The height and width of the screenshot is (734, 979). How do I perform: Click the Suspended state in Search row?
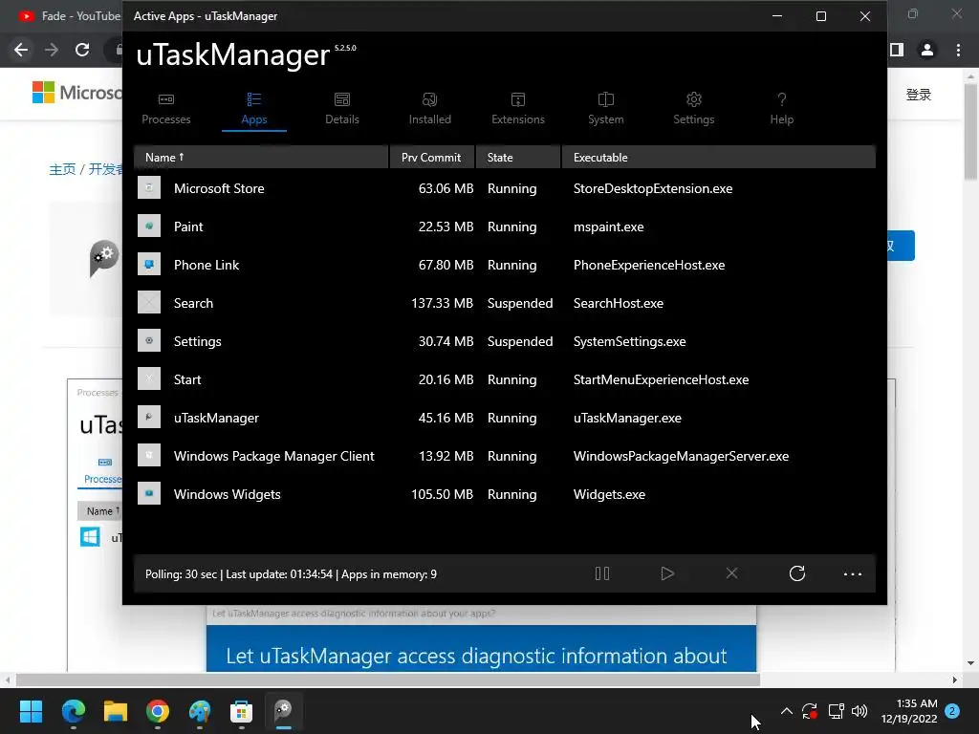(x=520, y=303)
